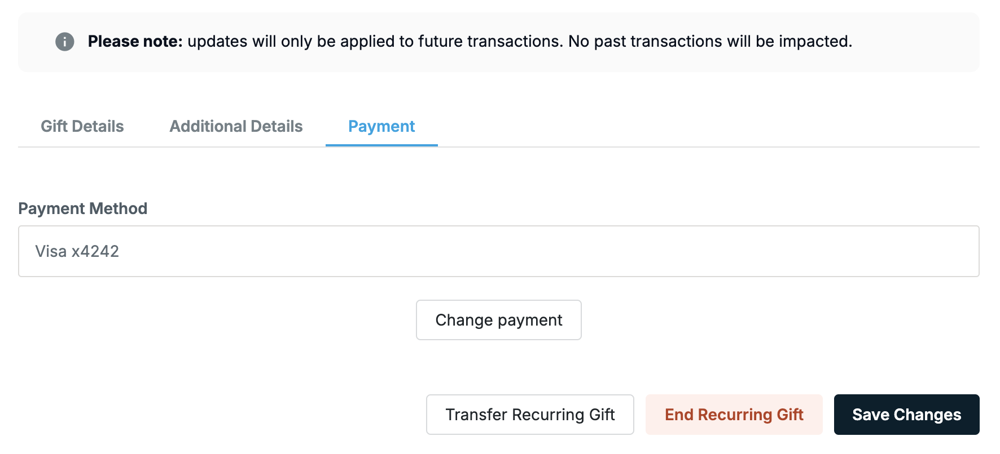
Task: Choose Transfer Recurring Gift beside End Recurring Gift
Action: click(x=530, y=415)
